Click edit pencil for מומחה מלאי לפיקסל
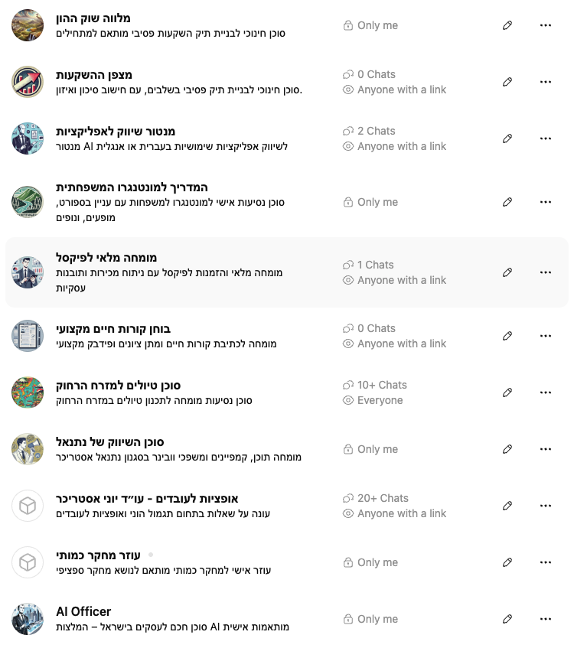 coord(507,272)
